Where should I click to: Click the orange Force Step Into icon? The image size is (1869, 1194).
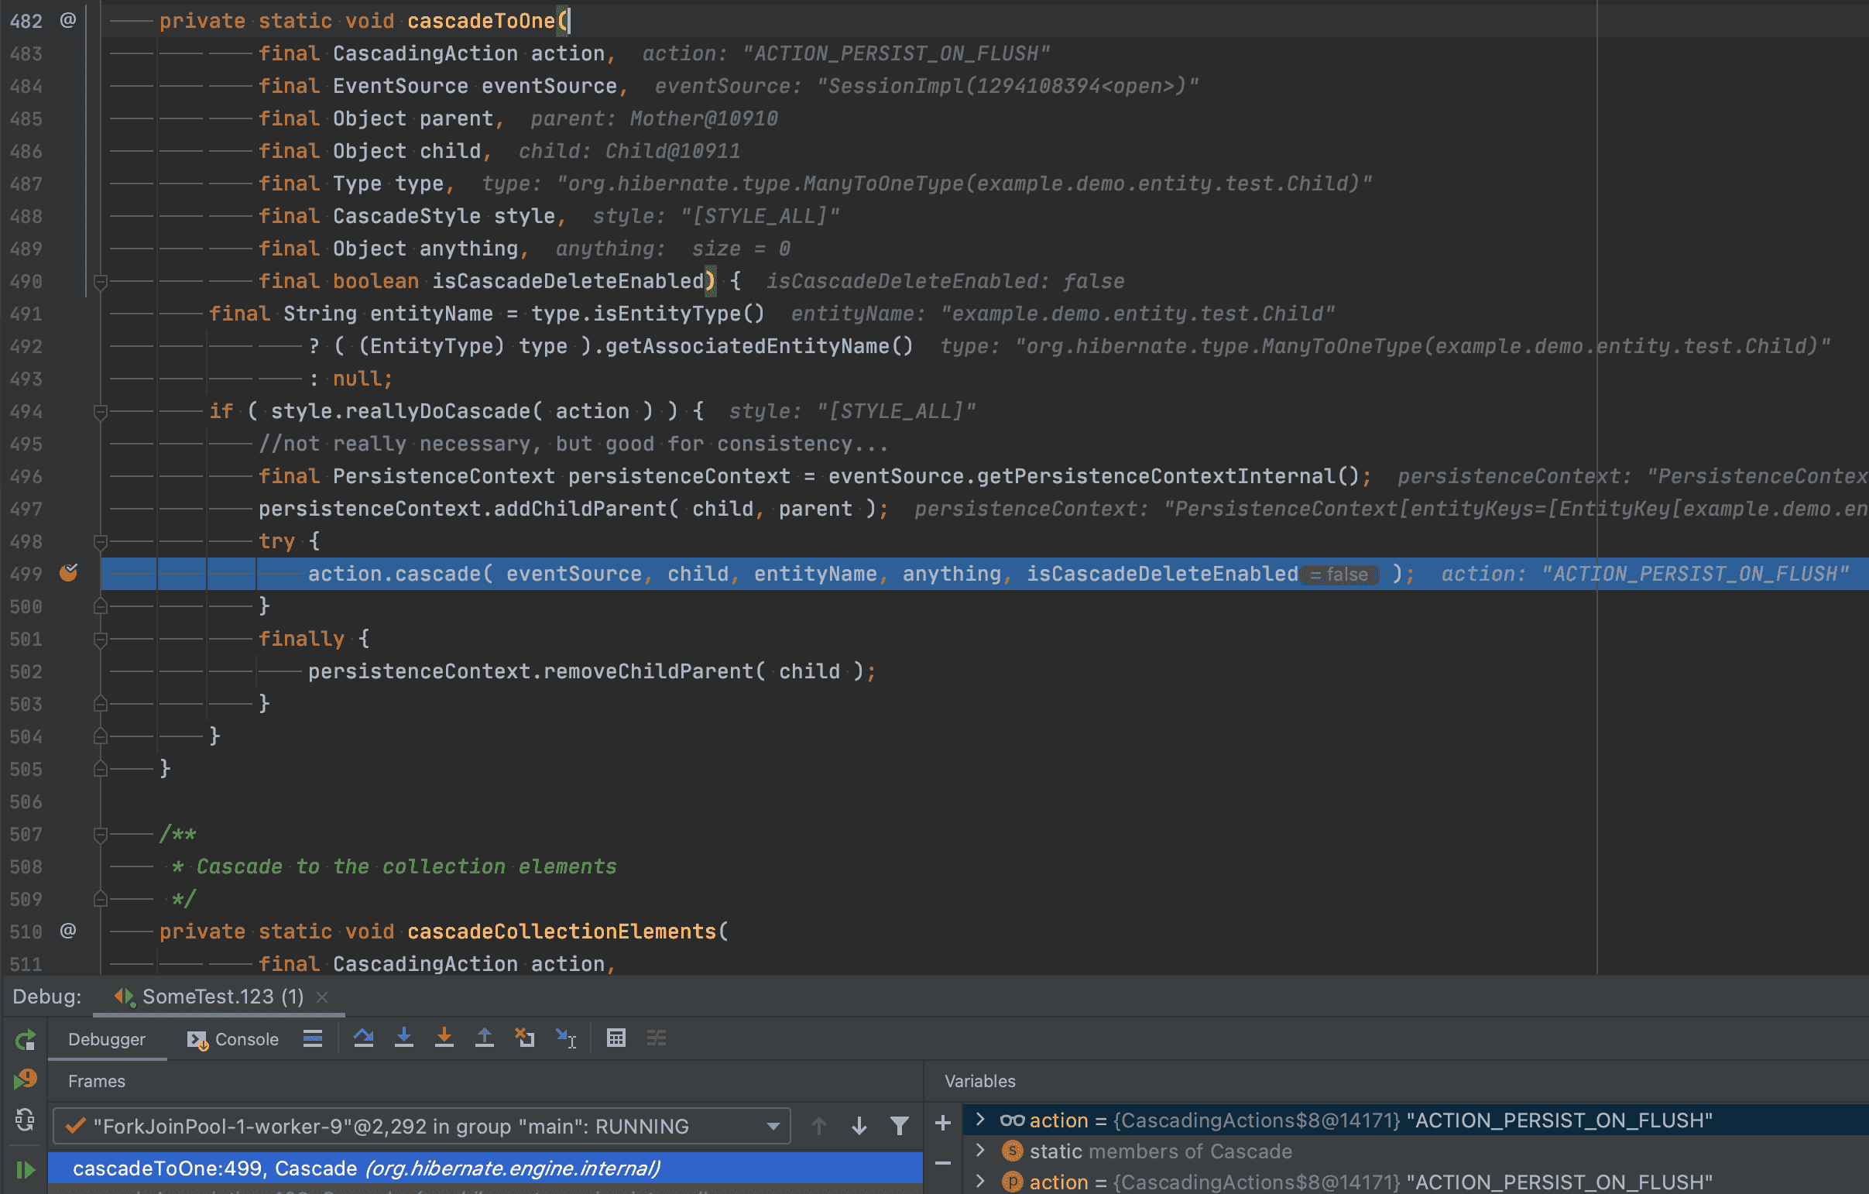444,1038
